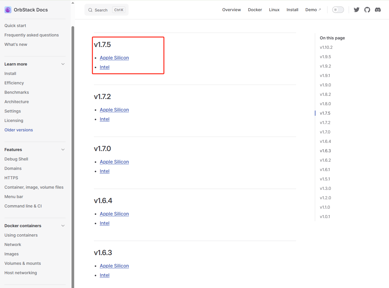Open Volumes & mounts page

(x=23, y=263)
